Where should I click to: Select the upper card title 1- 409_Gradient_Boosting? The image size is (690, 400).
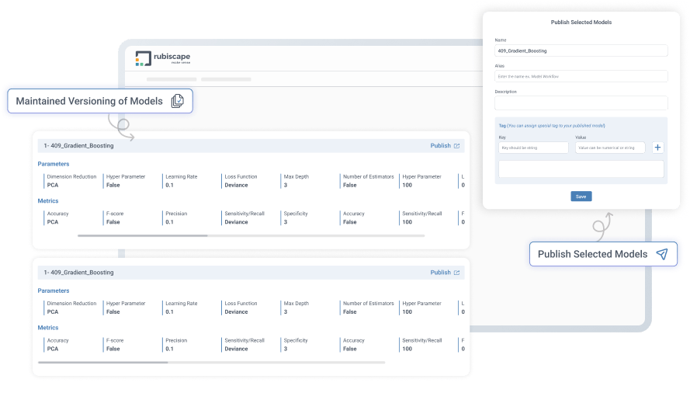point(78,146)
